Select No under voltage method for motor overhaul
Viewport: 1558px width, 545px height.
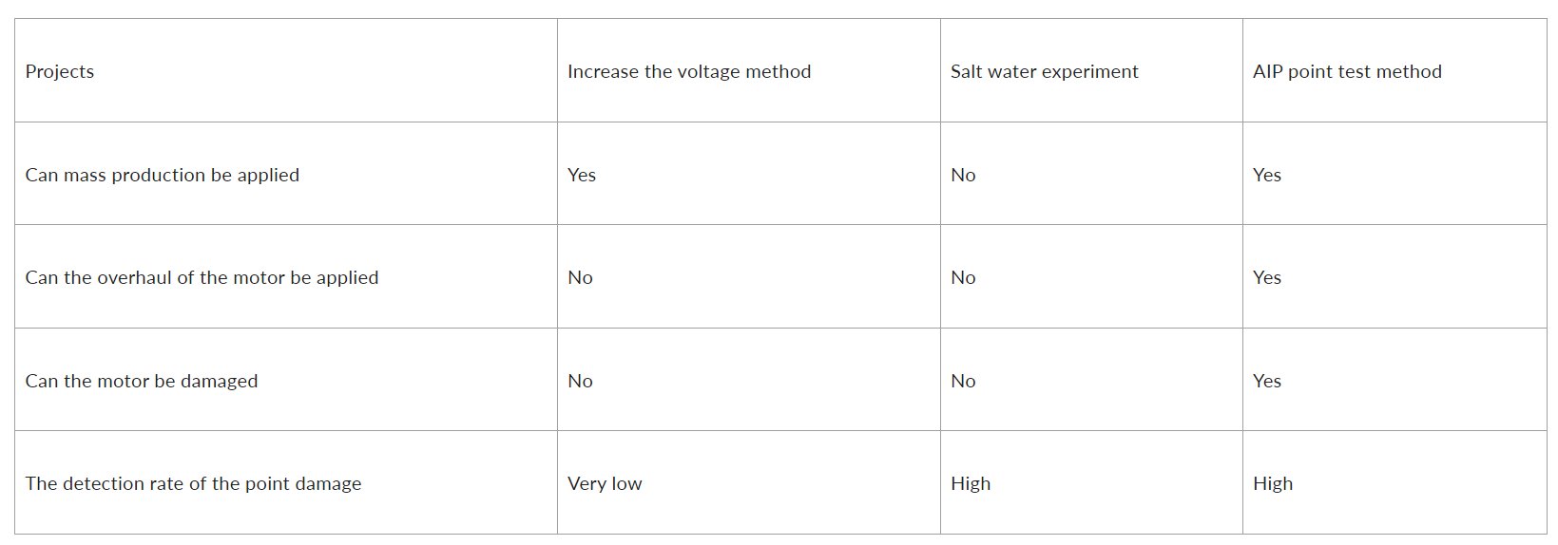click(x=580, y=277)
